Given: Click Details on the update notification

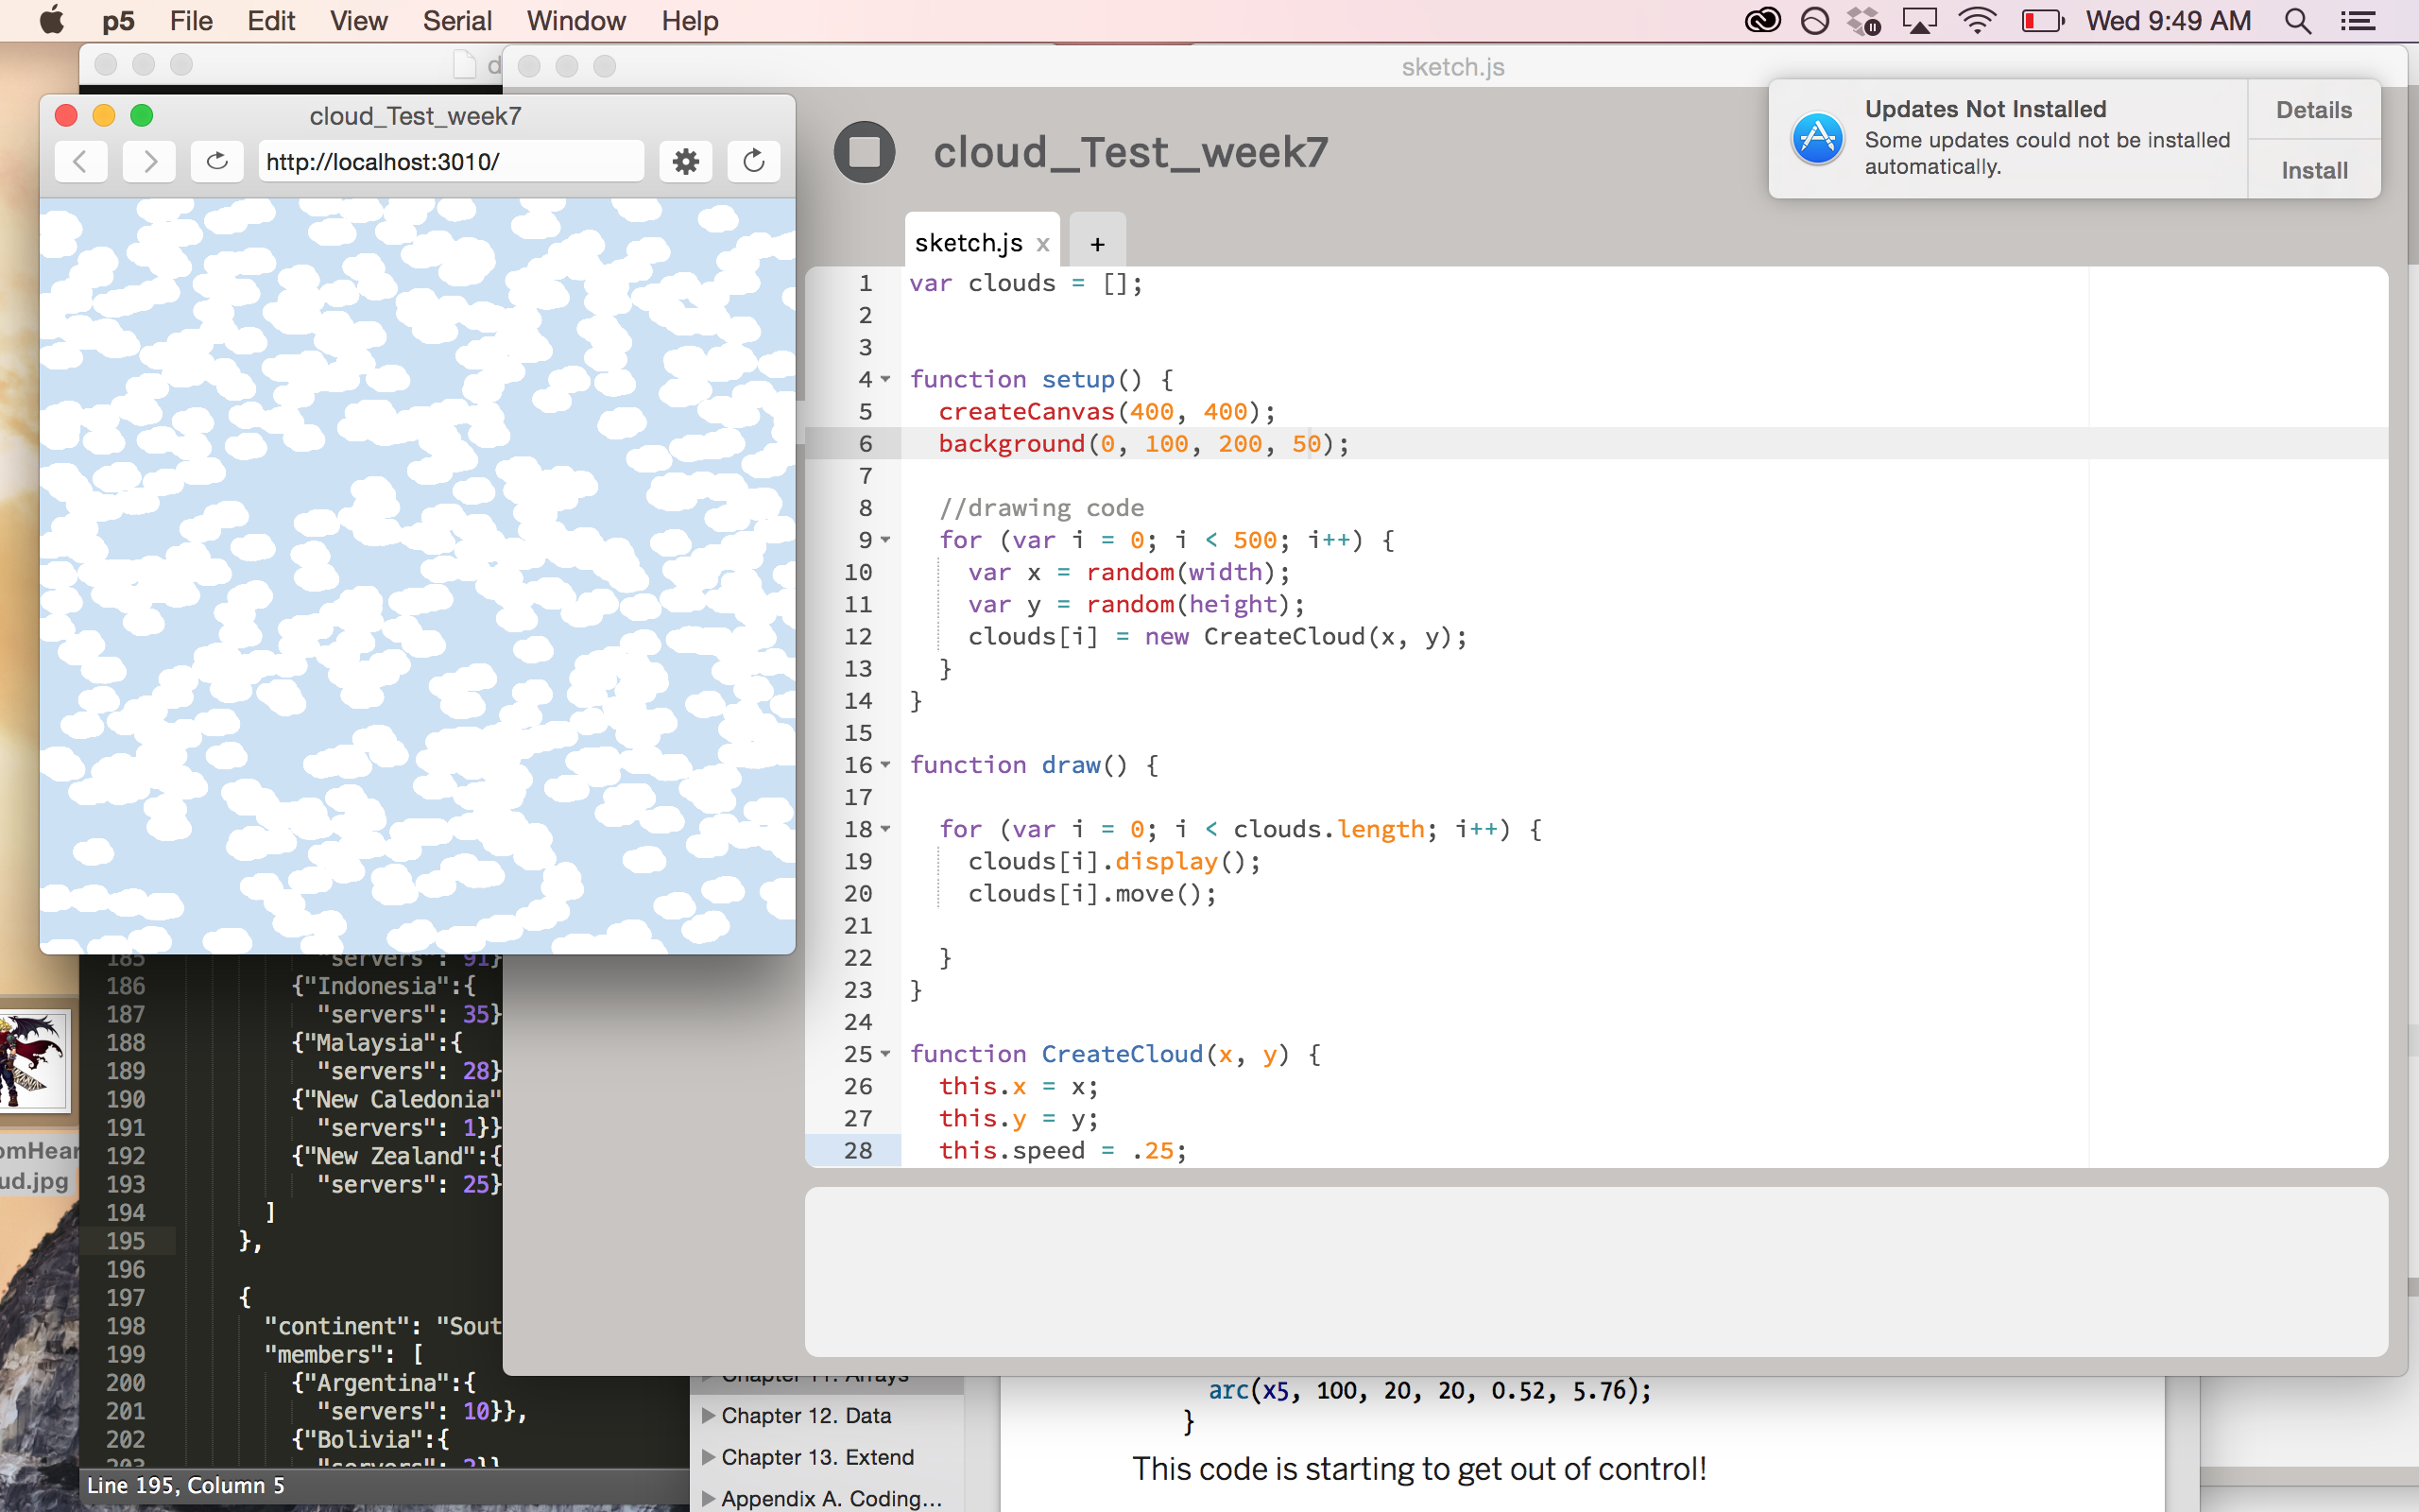Looking at the screenshot, I should pos(2314,110).
